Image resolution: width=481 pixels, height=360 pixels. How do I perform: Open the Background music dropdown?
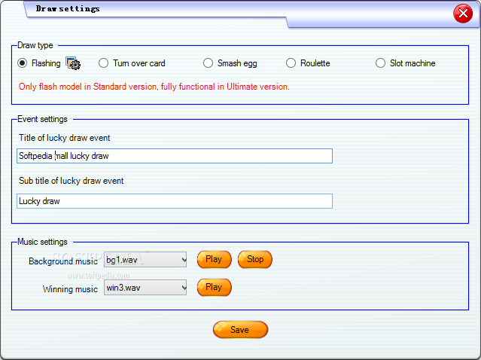coord(145,260)
